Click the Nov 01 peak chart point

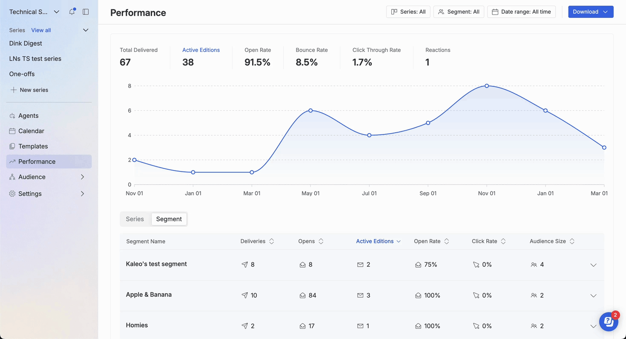(x=487, y=86)
